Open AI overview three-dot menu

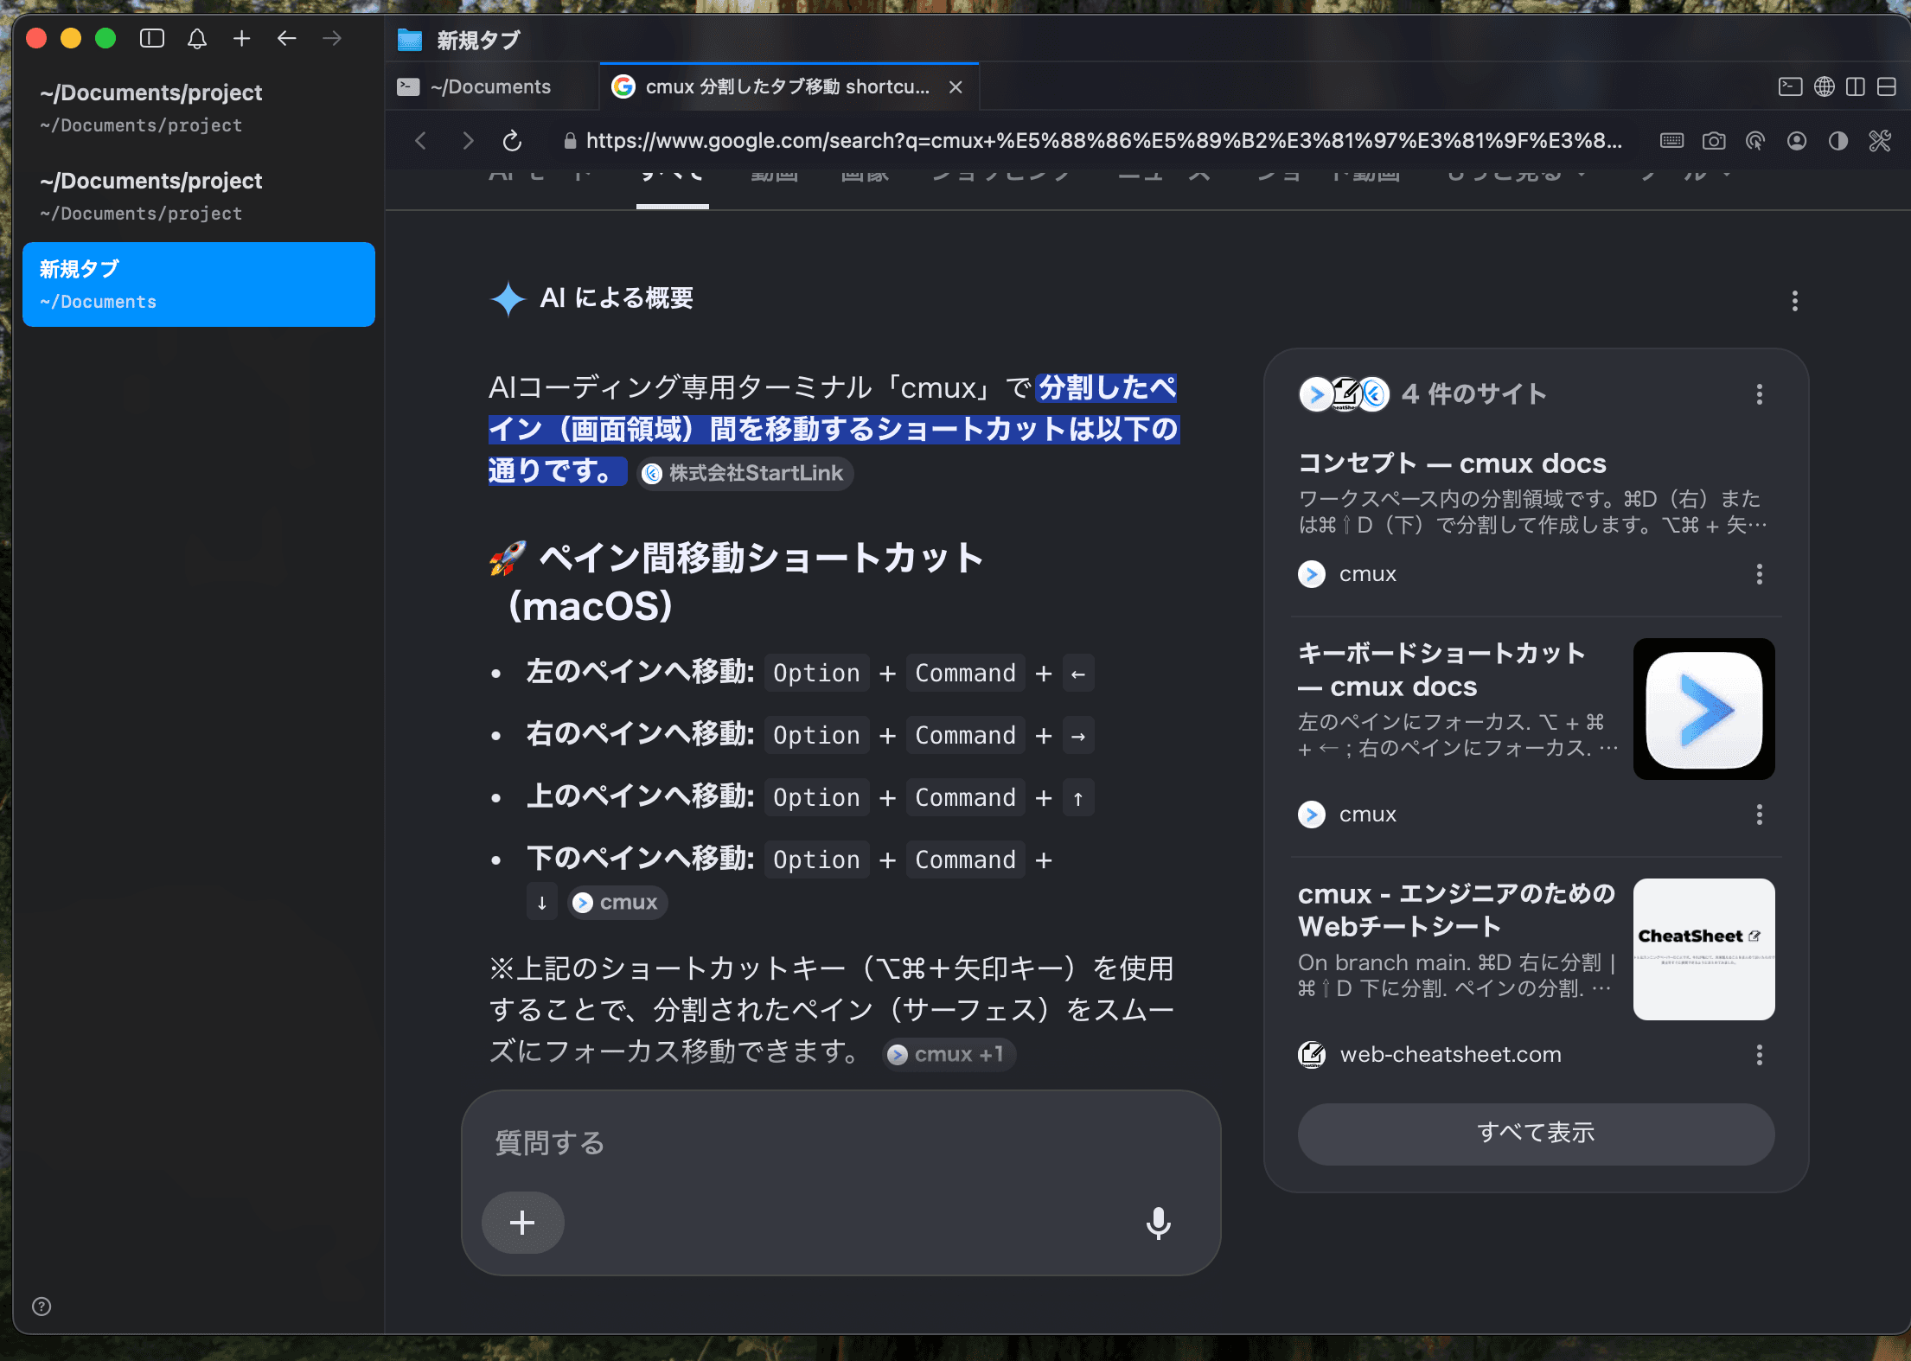pos(1795,301)
